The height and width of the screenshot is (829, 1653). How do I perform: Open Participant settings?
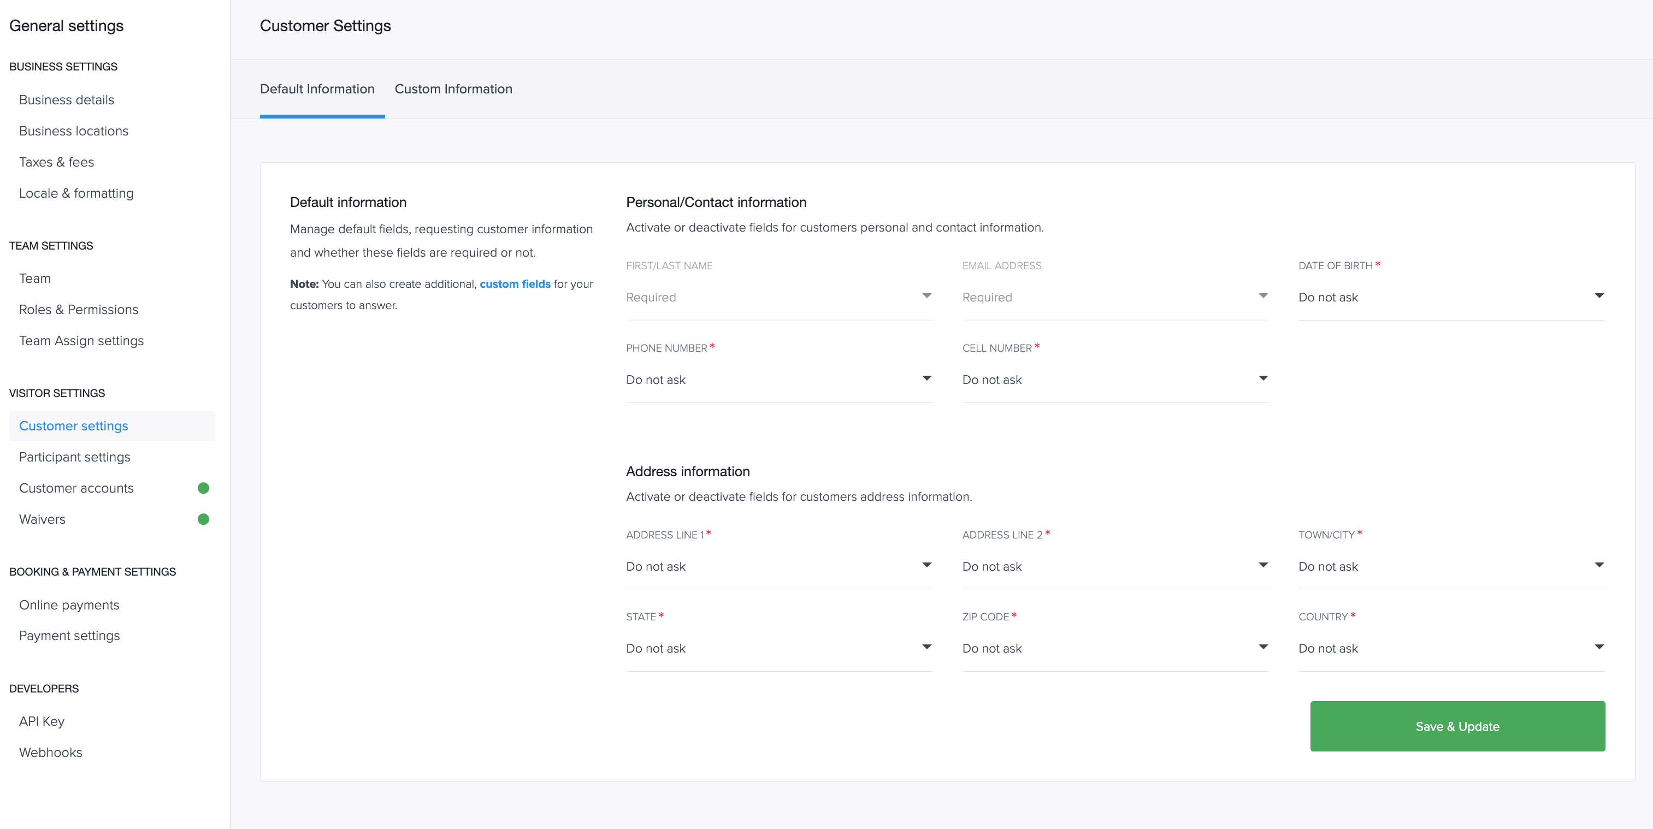(x=74, y=457)
